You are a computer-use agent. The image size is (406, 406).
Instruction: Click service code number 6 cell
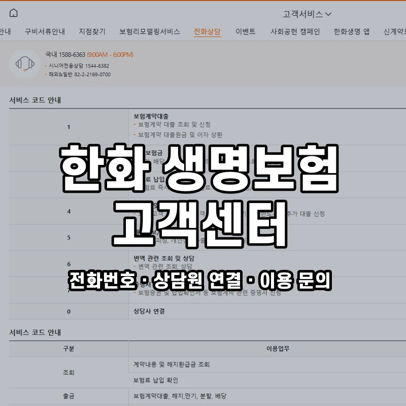[69, 264]
